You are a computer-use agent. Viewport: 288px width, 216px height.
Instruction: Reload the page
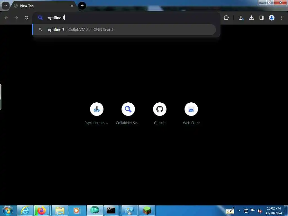click(x=26, y=18)
